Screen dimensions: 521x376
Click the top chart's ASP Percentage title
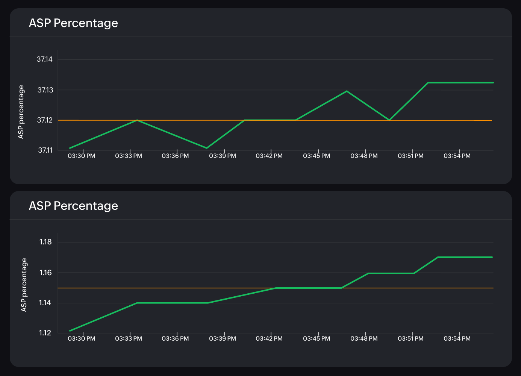(73, 23)
